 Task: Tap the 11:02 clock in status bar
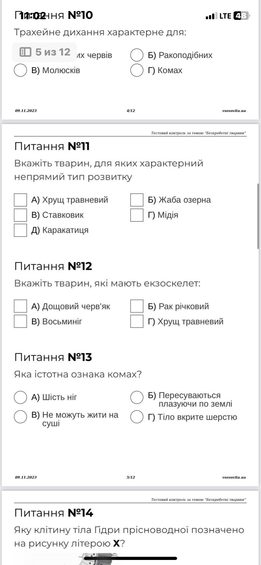coord(32,16)
